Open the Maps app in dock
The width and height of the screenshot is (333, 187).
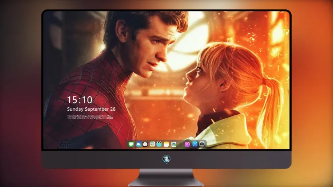coord(152,144)
